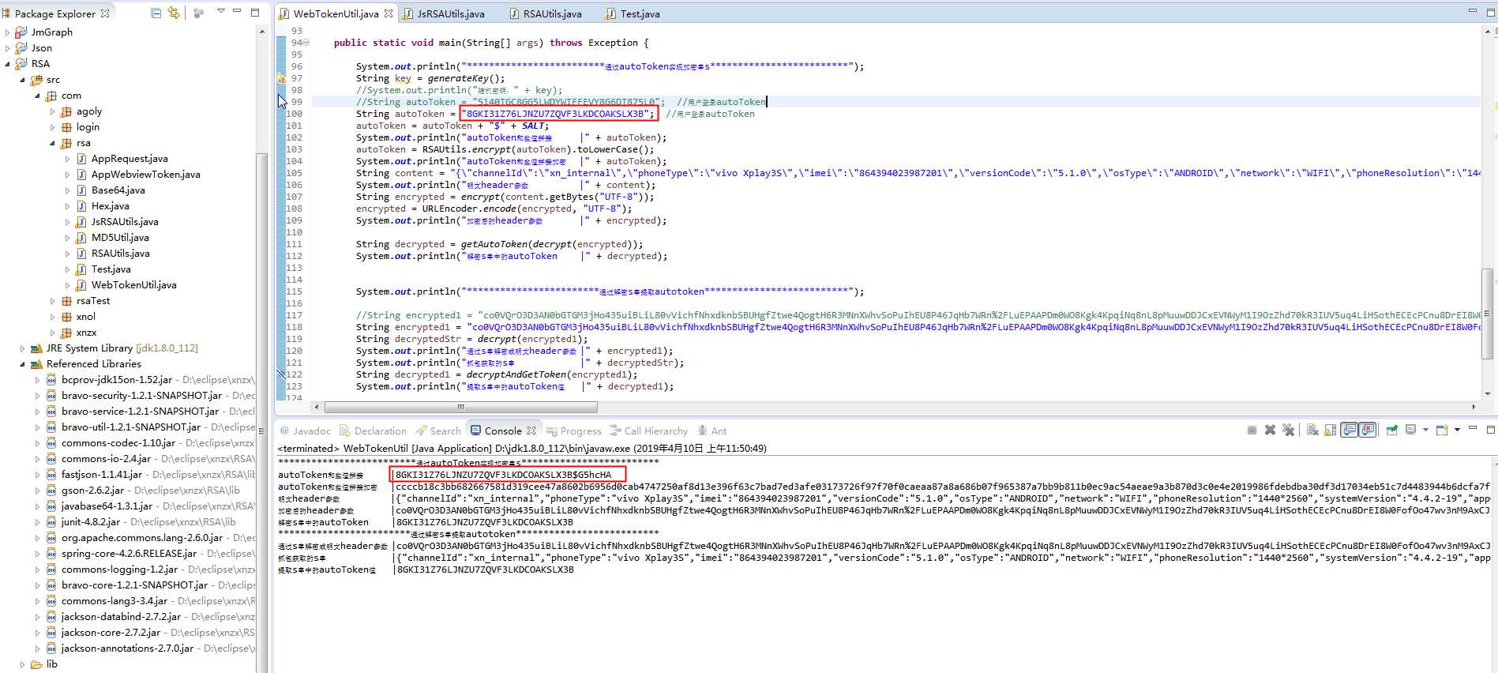Viewport: 1498px width, 673px height.
Task: Switch to the JsRSAUtils.java editor tab
Action: click(444, 13)
